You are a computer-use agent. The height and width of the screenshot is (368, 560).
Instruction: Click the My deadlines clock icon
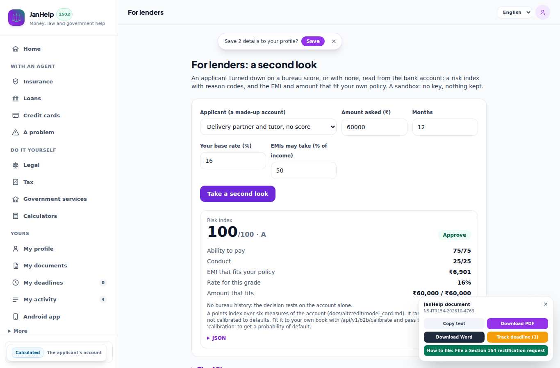coord(16,283)
